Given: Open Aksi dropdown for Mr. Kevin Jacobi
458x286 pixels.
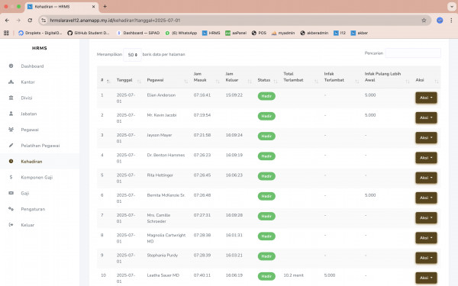Looking at the screenshot, I should click(426, 117).
